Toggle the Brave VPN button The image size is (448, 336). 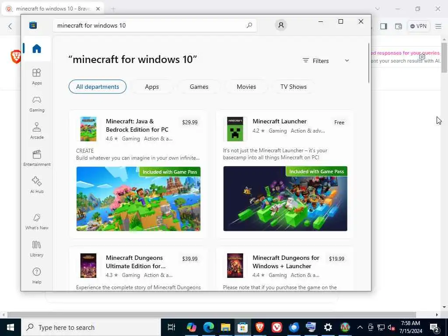tap(418, 26)
